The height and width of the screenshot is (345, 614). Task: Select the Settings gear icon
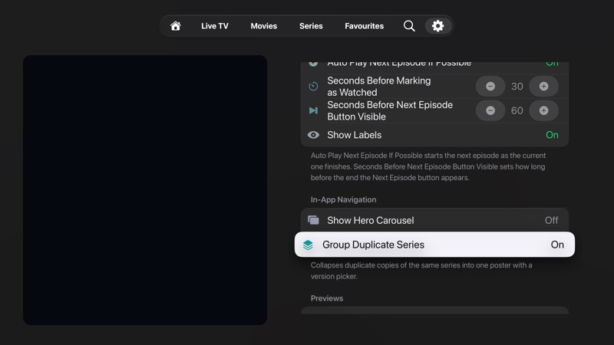click(437, 26)
